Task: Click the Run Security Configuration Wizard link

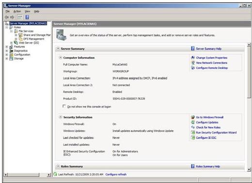Action: tap(216, 133)
